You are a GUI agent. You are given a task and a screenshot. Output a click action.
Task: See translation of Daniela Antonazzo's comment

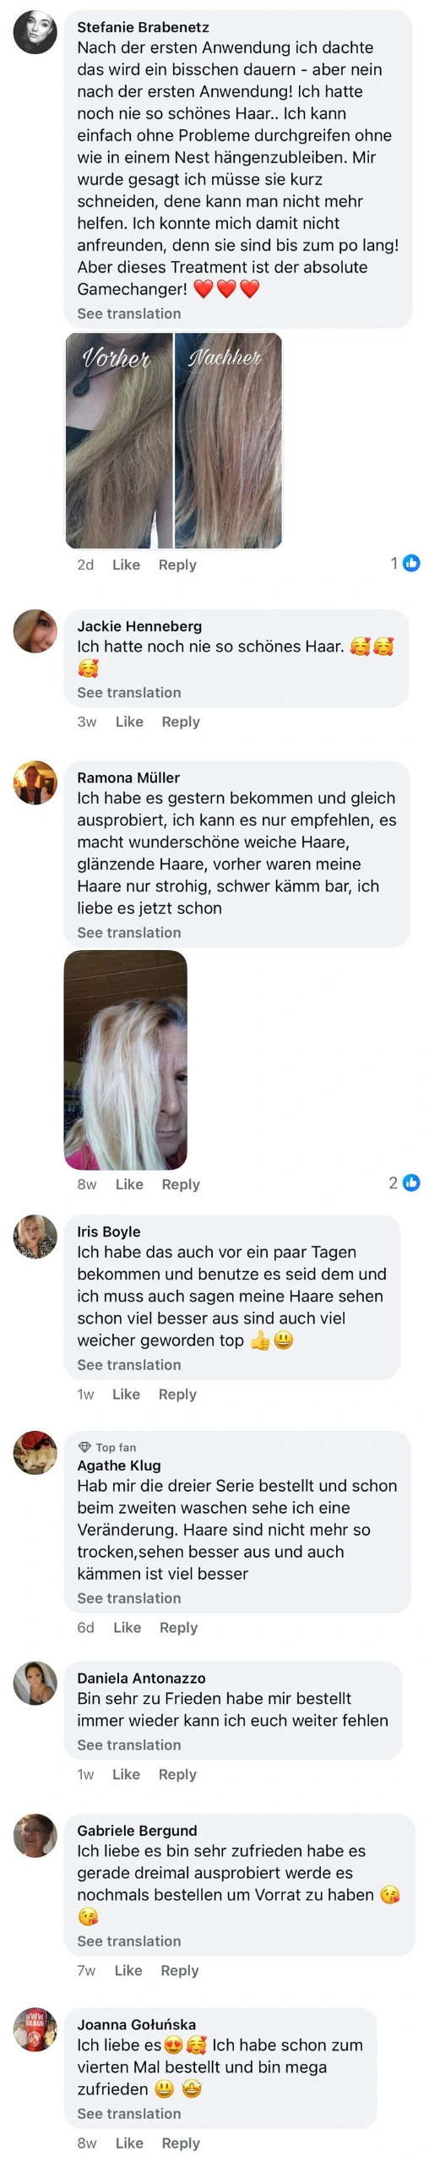(129, 1744)
